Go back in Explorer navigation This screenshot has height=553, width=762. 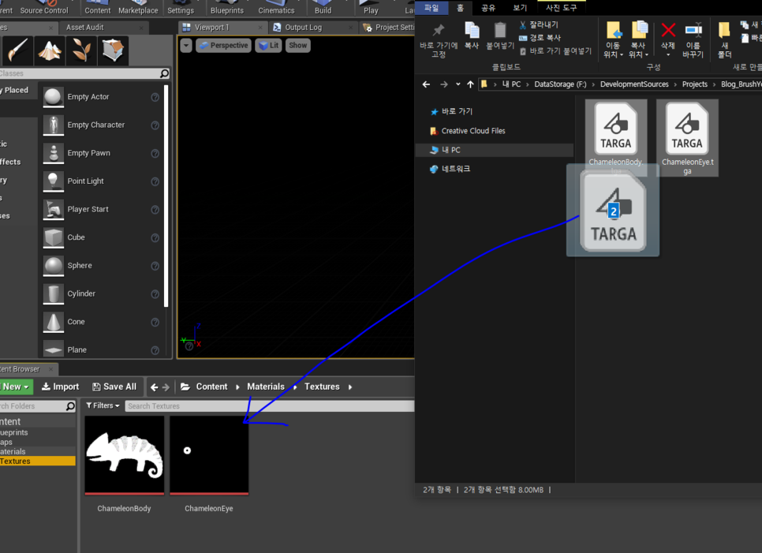(x=426, y=84)
